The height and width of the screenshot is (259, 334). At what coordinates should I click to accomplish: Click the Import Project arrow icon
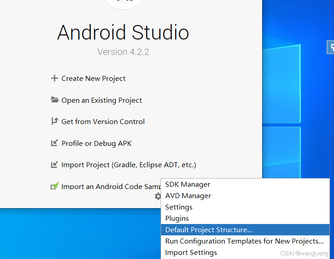(54, 164)
